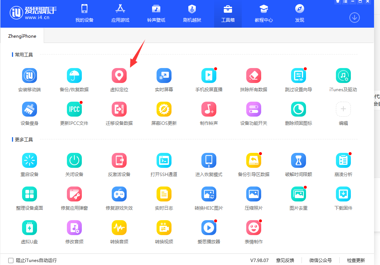Click version number V7.98.07
Screen dimensions: 380x265
pyautogui.click(x=259, y=261)
